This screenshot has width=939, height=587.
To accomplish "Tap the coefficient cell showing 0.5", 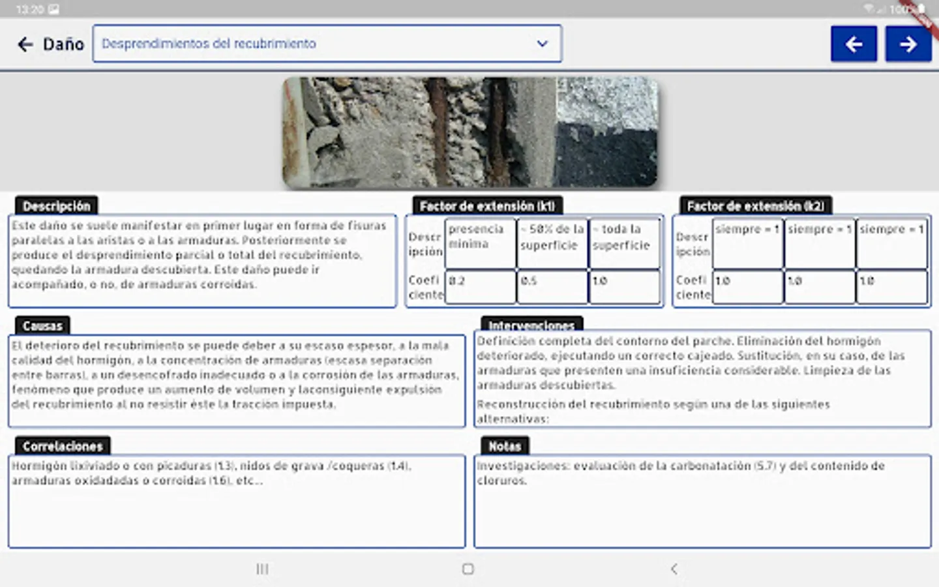I will click(552, 287).
